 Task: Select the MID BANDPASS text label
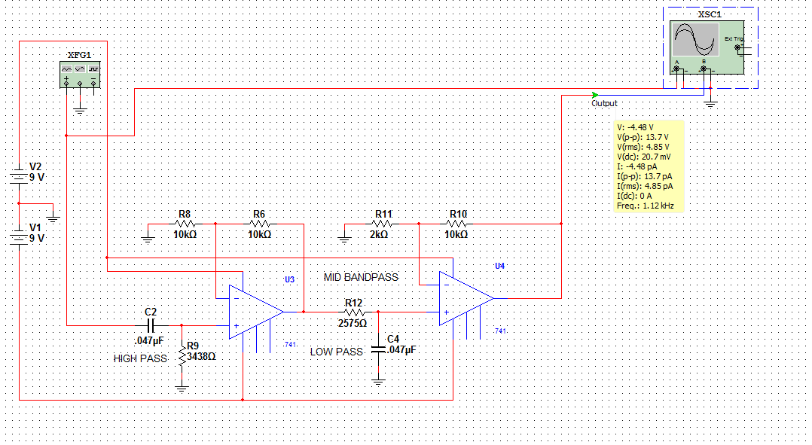pyautogui.click(x=361, y=277)
